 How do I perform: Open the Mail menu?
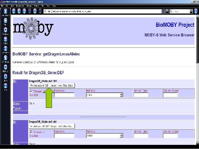43,6
